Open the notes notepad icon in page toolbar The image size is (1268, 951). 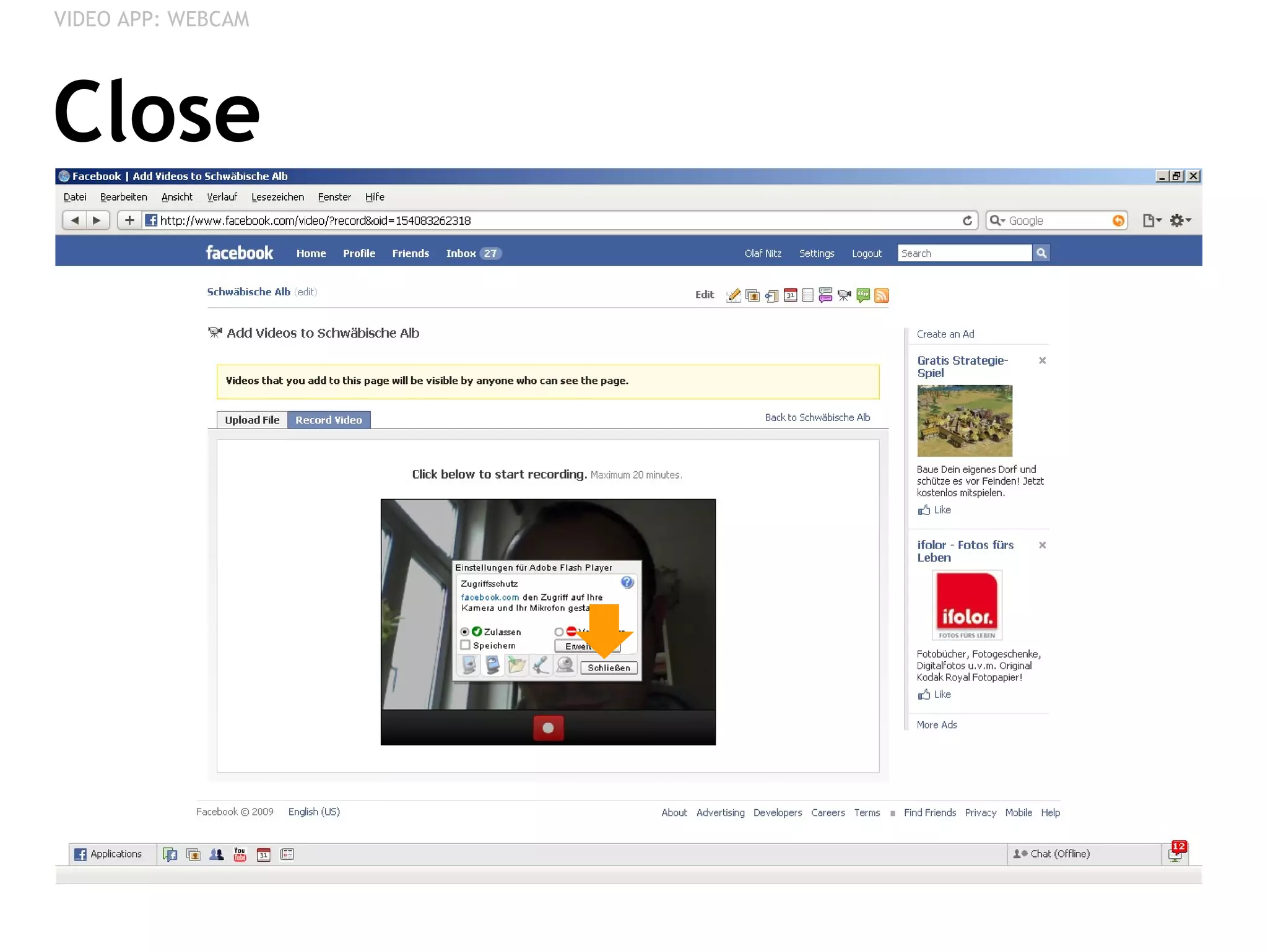[x=807, y=295]
